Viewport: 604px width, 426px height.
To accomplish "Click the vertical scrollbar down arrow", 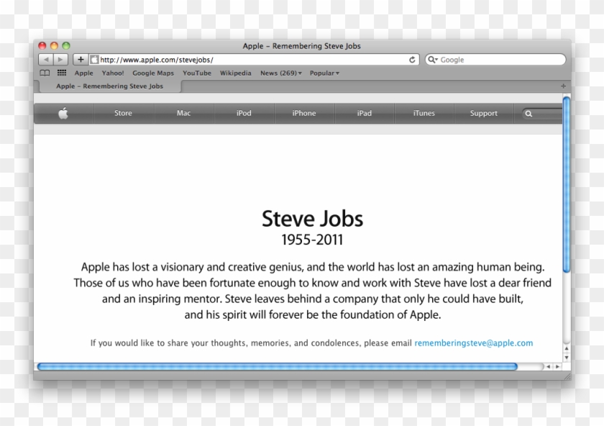I will click(x=567, y=358).
